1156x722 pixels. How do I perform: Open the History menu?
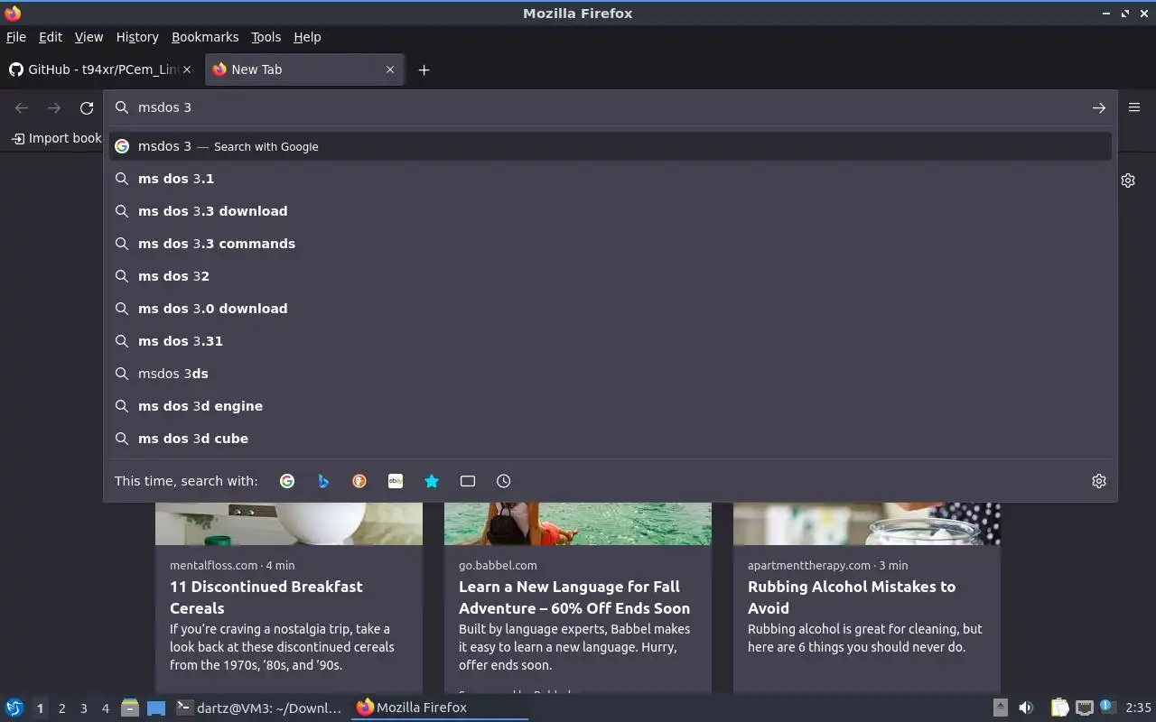pos(137,37)
